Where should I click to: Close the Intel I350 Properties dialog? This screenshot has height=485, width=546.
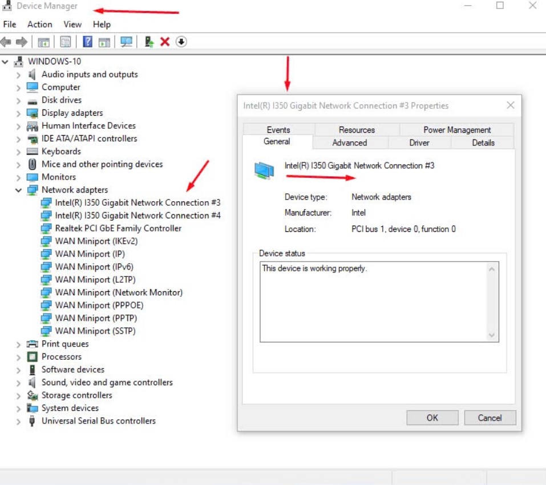(x=511, y=105)
